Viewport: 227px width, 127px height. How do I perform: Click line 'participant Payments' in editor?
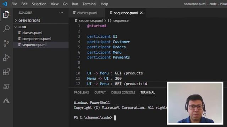point(109,57)
